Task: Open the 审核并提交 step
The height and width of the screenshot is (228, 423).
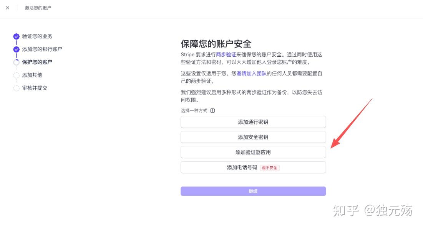Action: click(x=35, y=88)
